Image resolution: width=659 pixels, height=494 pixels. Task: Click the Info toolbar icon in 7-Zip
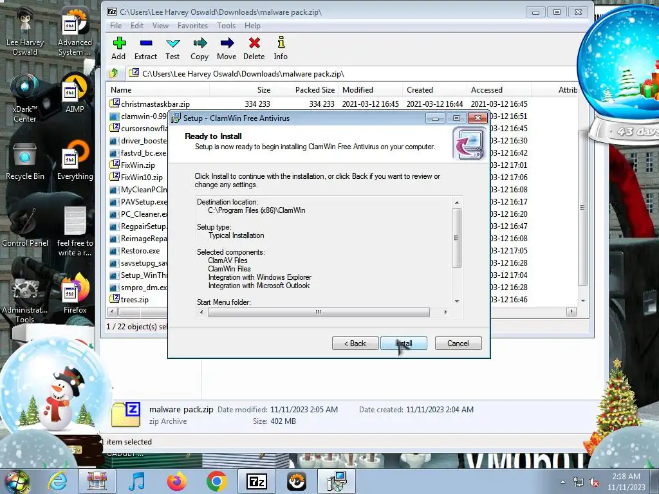click(x=281, y=48)
